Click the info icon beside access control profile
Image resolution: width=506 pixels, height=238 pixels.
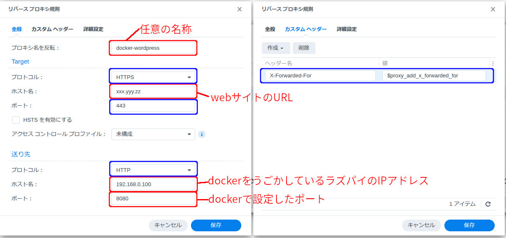(x=202, y=134)
